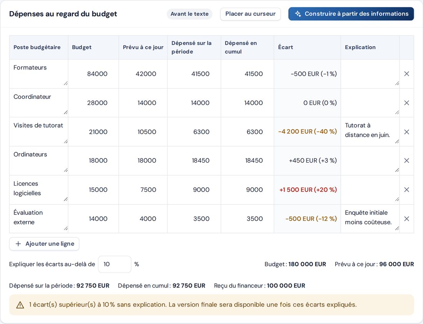Click the '-4 200 EUR (-40 %)' variance
The height and width of the screenshot is (324, 423).
308,131
